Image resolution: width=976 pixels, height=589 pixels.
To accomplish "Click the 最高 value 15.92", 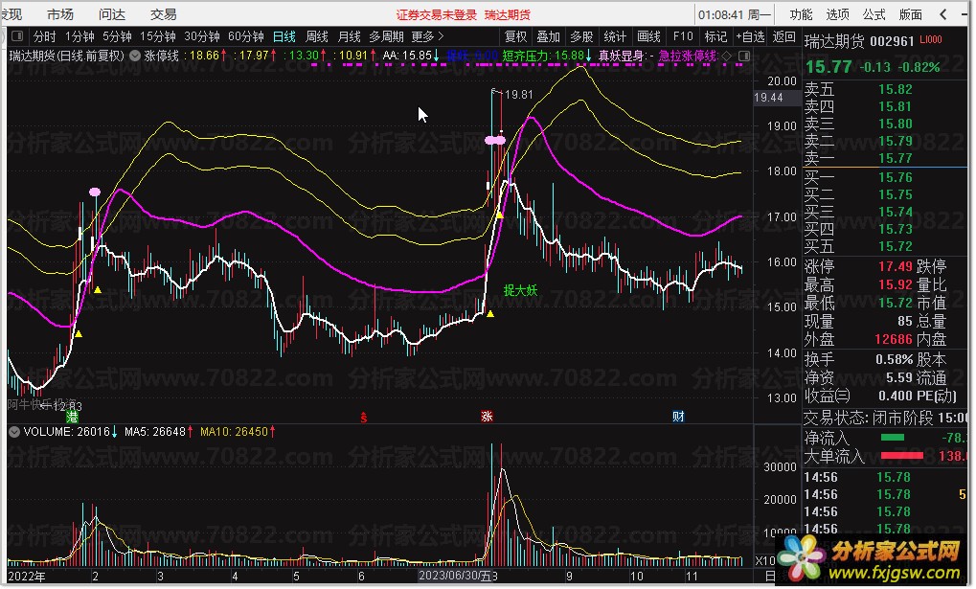I will point(896,285).
